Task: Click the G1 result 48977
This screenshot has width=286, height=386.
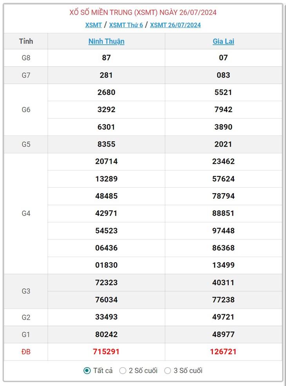Action: point(223,334)
